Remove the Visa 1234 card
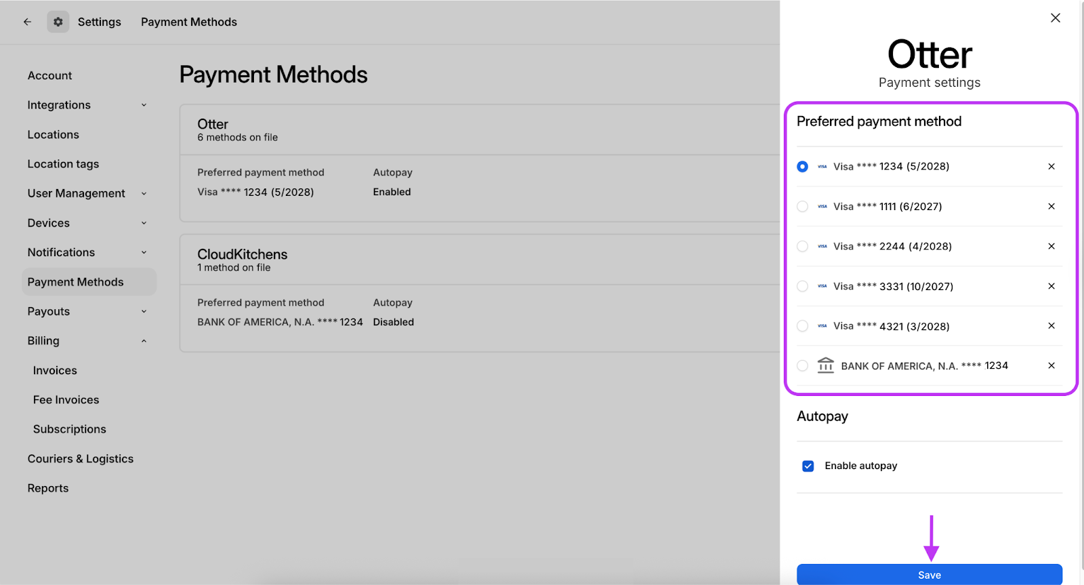This screenshot has width=1084, height=585. pyautogui.click(x=1051, y=166)
